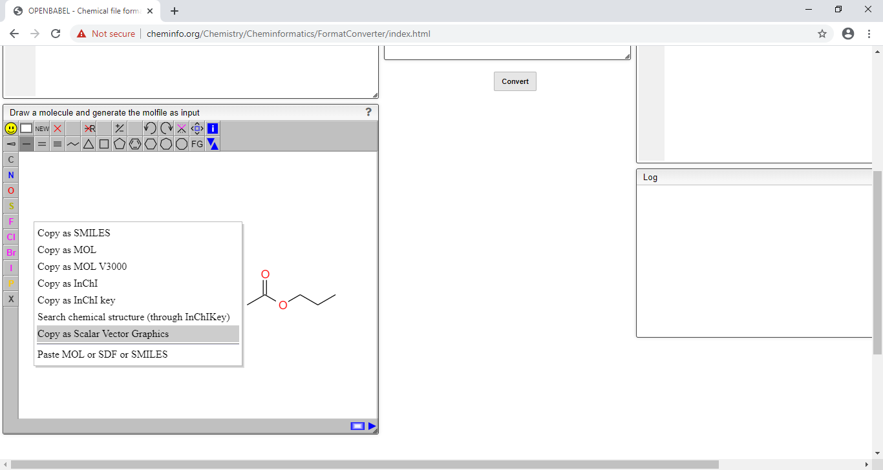The height and width of the screenshot is (470, 883).
Task: Bookmark this page with the star icon
Action: [x=822, y=34]
